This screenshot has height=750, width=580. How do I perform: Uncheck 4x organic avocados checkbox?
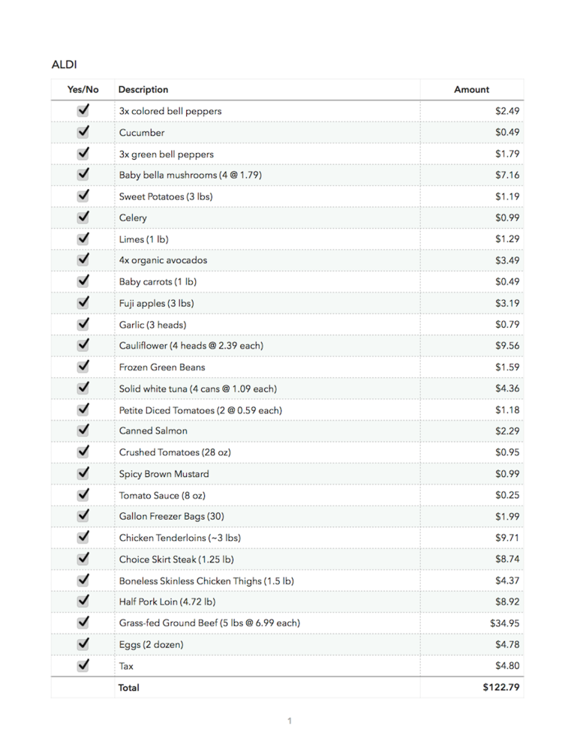83,259
